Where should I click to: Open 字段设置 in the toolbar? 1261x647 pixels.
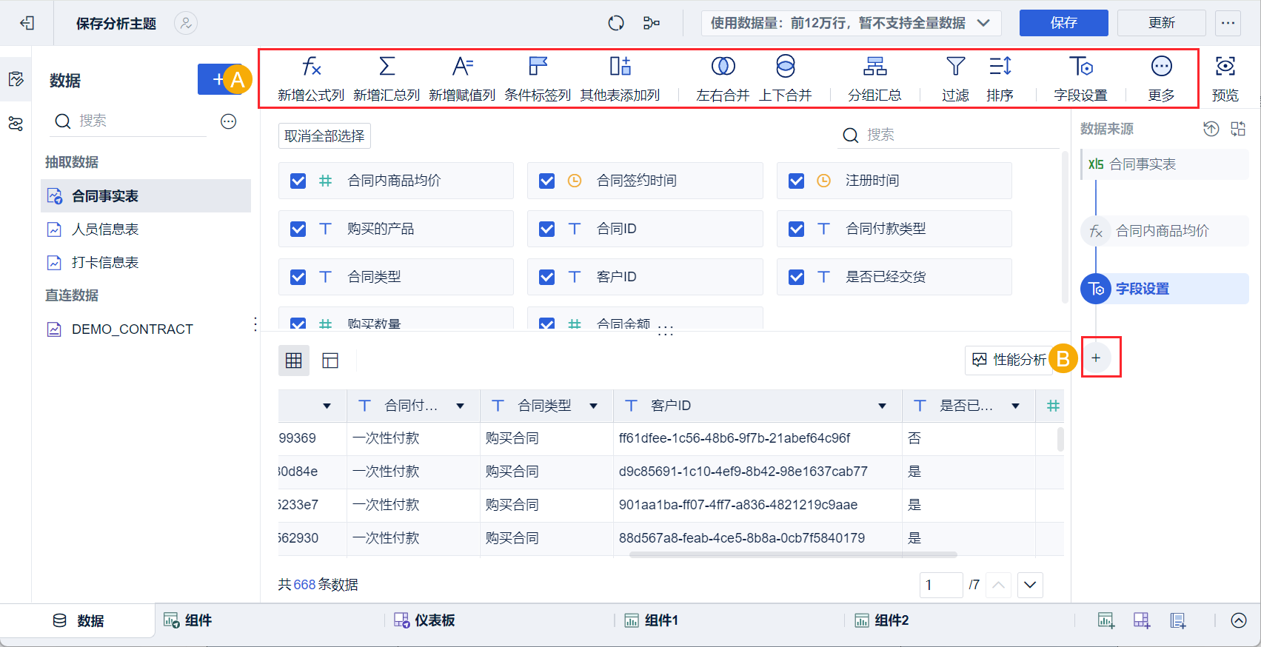click(x=1081, y=78)
